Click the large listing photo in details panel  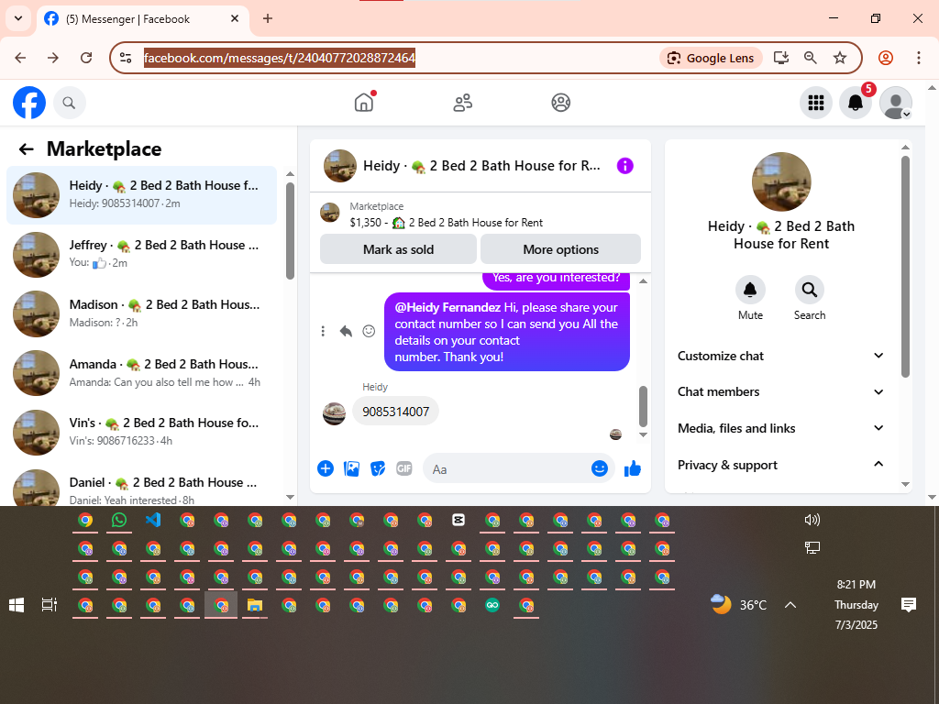[x=781, y=182]
